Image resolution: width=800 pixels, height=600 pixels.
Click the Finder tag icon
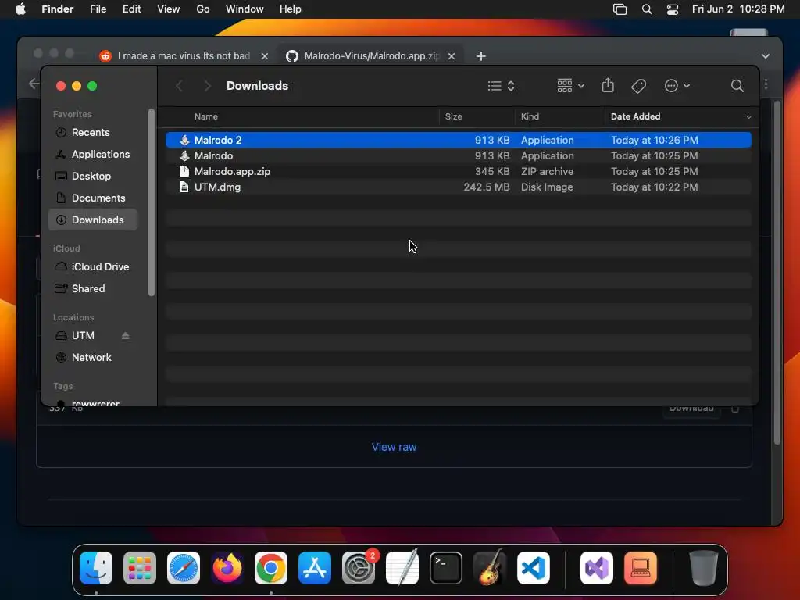(638, 86)
